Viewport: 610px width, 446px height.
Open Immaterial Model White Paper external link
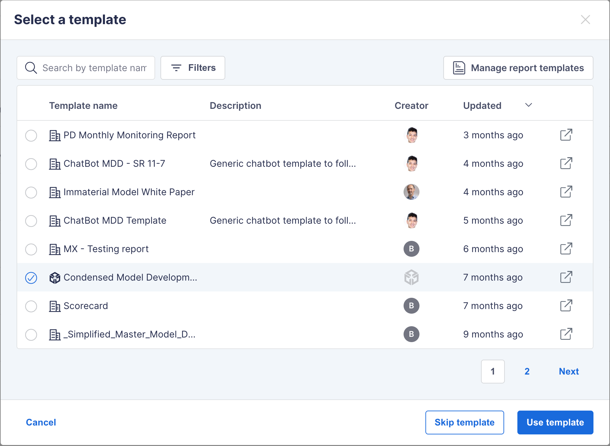coord(566,192)
